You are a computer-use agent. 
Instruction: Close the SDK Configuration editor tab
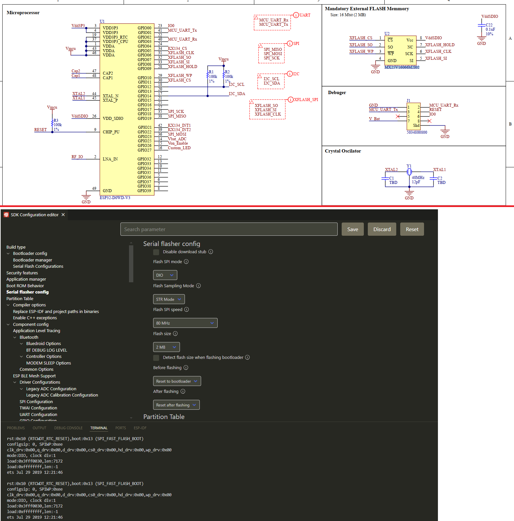[63, 215]
